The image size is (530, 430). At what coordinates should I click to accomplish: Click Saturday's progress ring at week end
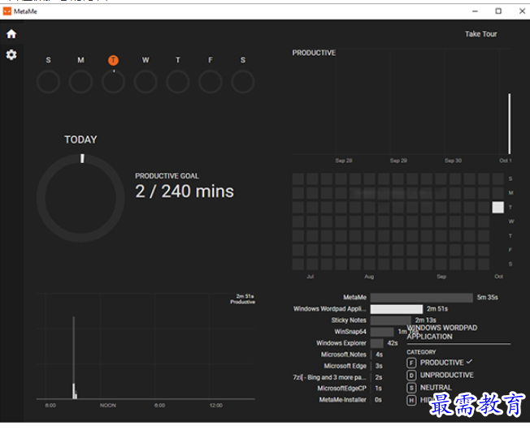[x=243, y=82]
